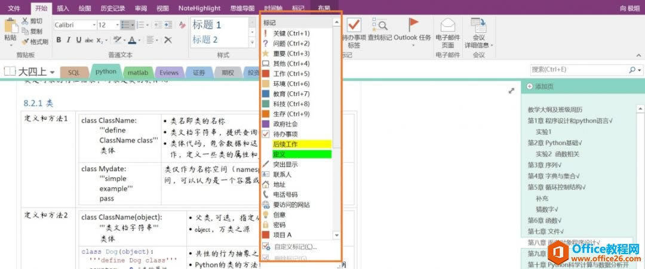Select the Eviews section tab
645x269 pixels.
point(169,73)
